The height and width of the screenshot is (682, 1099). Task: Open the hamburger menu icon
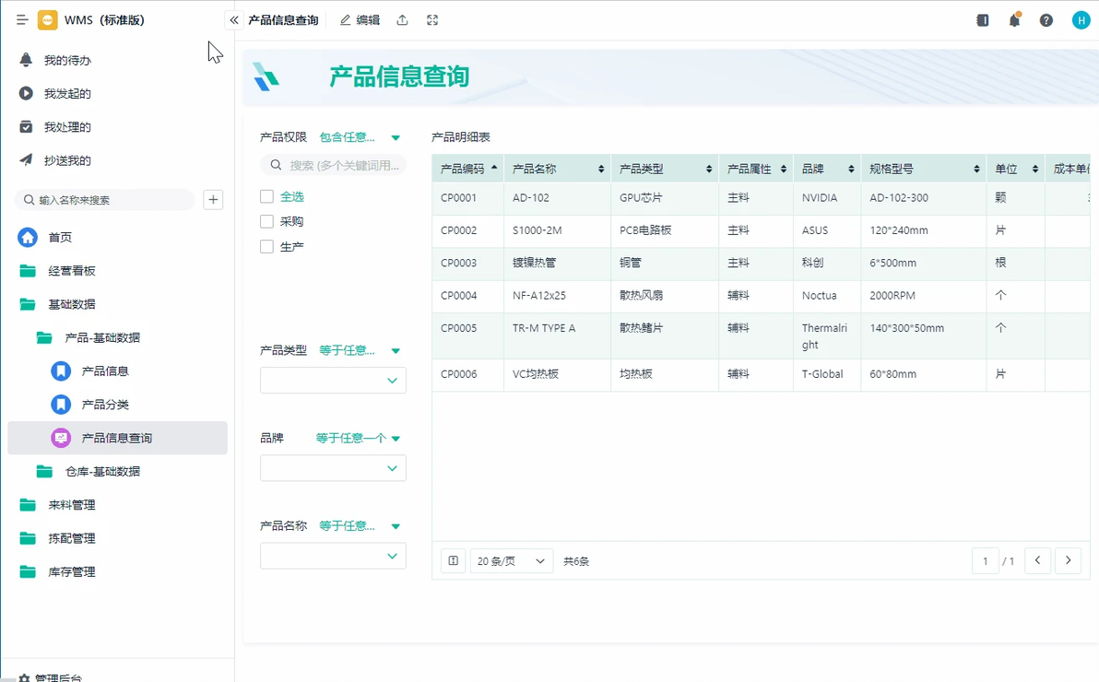(22, 20)
